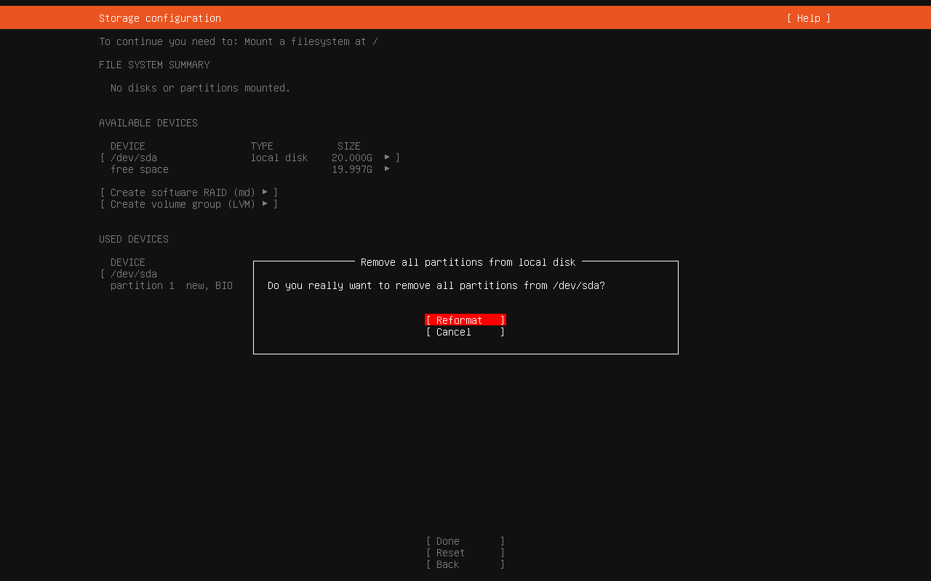Select the partition 1 entry
This screenshot has width=931, height=581.
143,285
